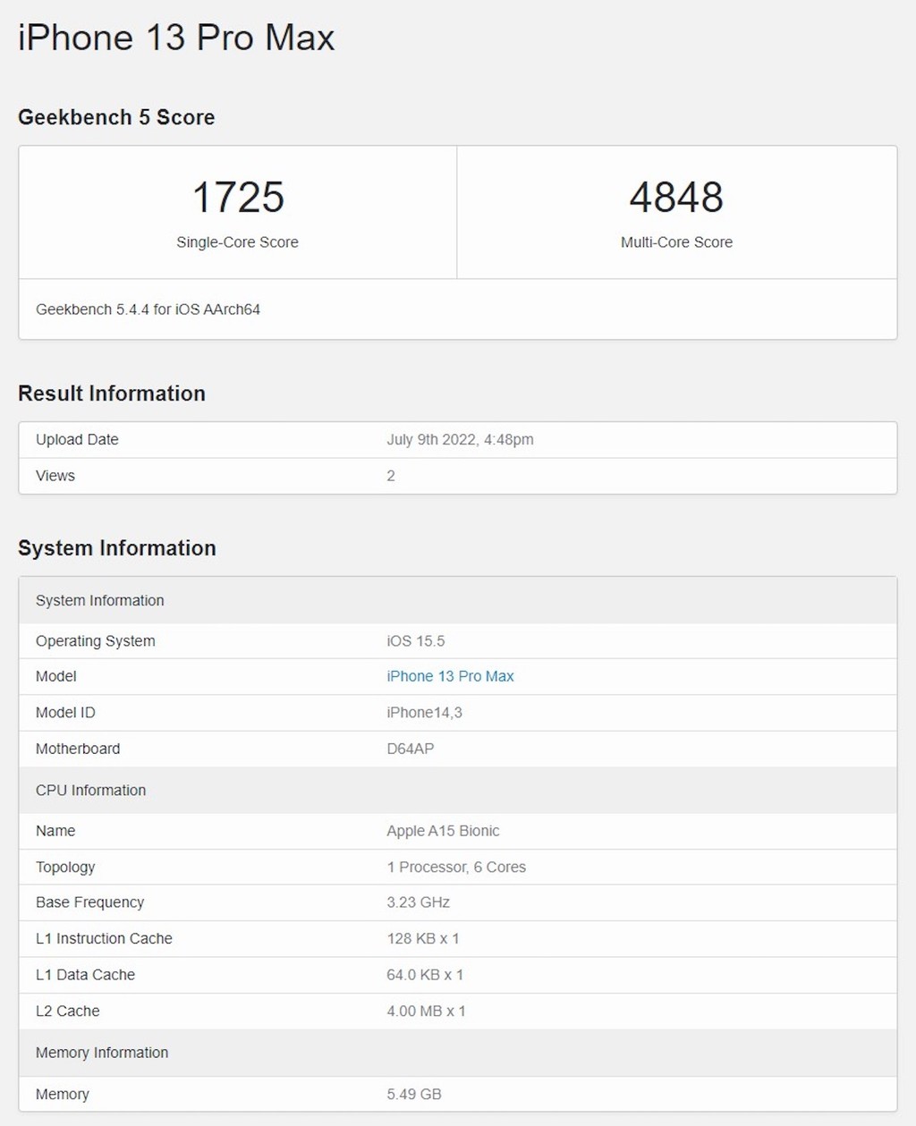916x1126 pixels.
Task: Click the Geekbench 5.4.4 version text
Action: 148,309
